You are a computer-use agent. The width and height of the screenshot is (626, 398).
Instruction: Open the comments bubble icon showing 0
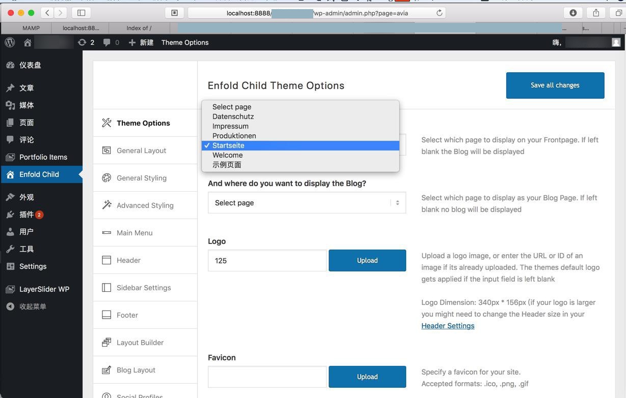pyautogui.click(x=111, y=43)
